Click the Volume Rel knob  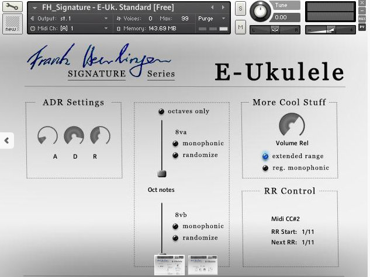292,125
